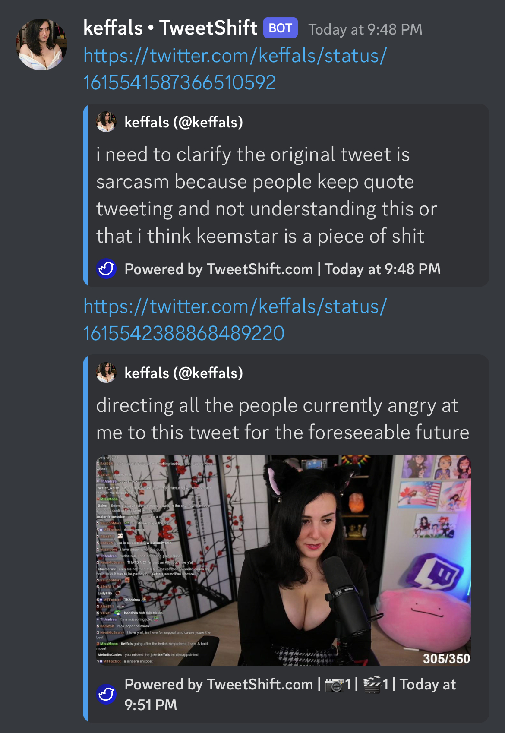Click the message timestamp Today at 9:48 PM
The height and width of the screenshot is (733, 505).
point(365,29)
